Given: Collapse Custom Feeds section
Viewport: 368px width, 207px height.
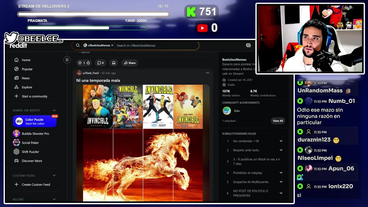Looking at the screenshot, I should pos(54,176).
